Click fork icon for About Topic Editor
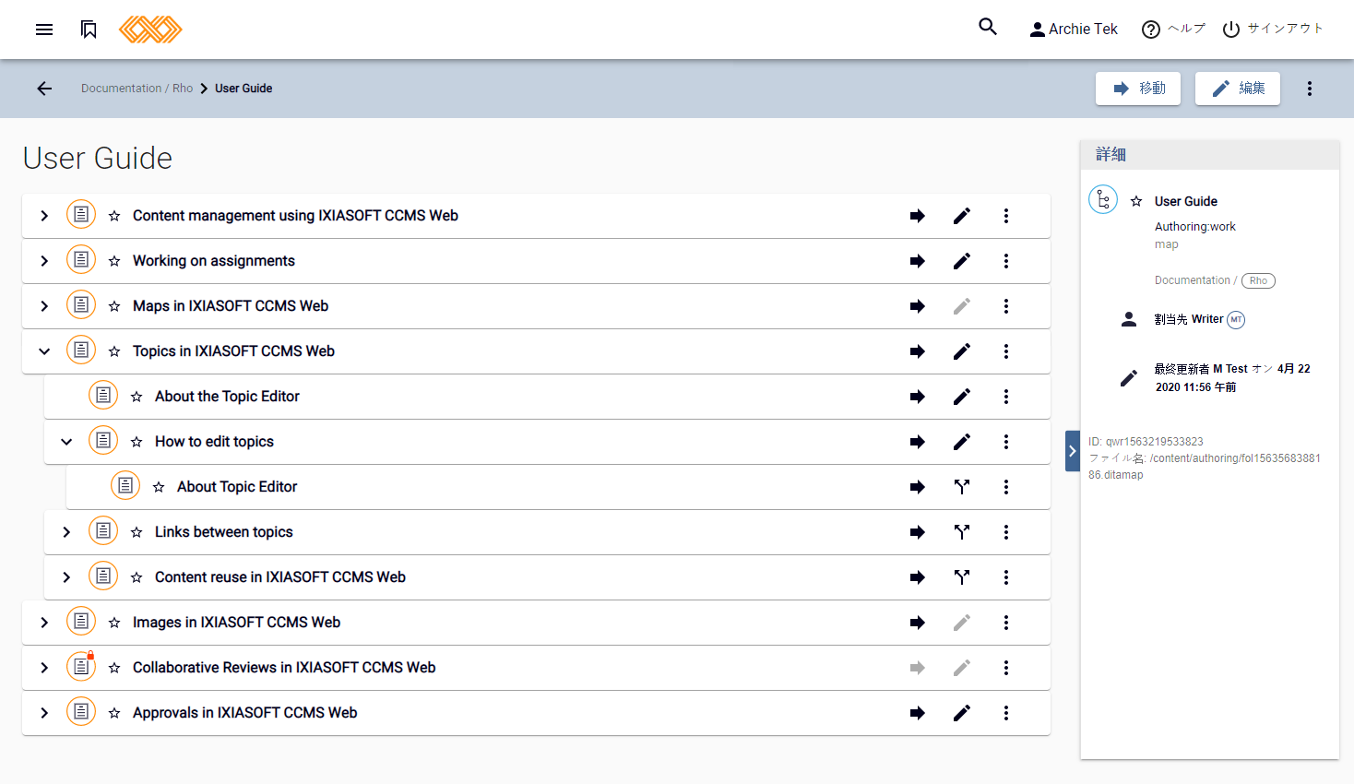The height and width of the screenshot is (784, 1354). [x=962, y=487]
